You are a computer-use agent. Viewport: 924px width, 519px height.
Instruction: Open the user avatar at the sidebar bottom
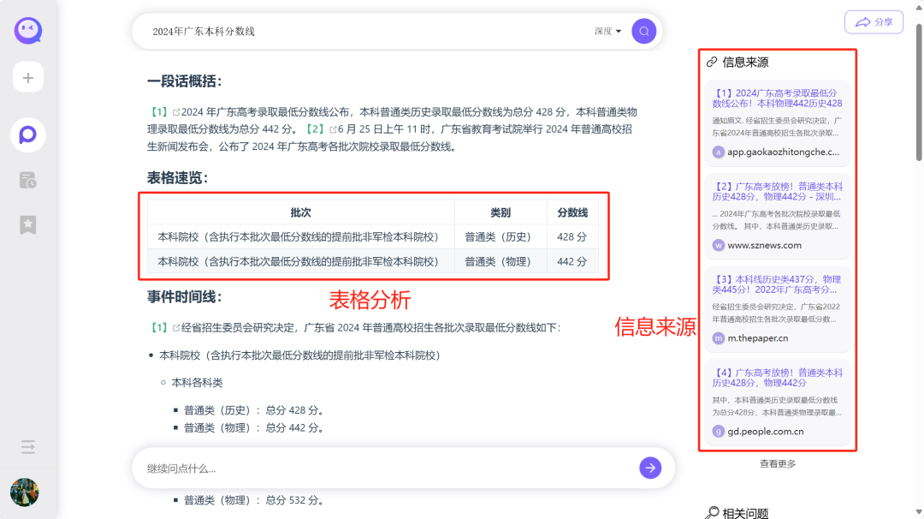click(25, 492)
